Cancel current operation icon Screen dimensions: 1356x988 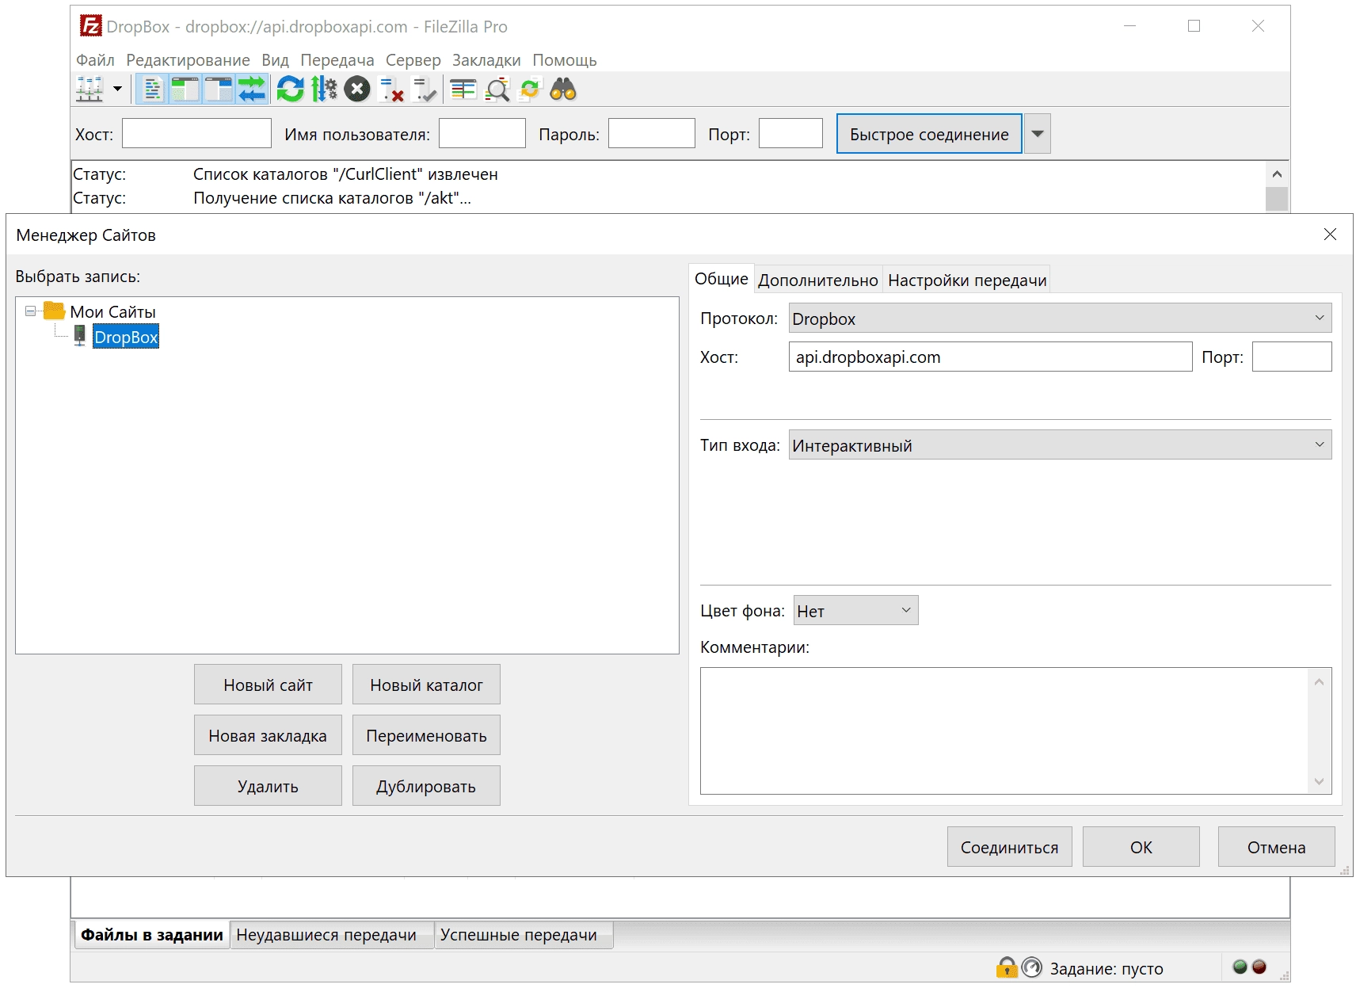click(x=357, y=90)
